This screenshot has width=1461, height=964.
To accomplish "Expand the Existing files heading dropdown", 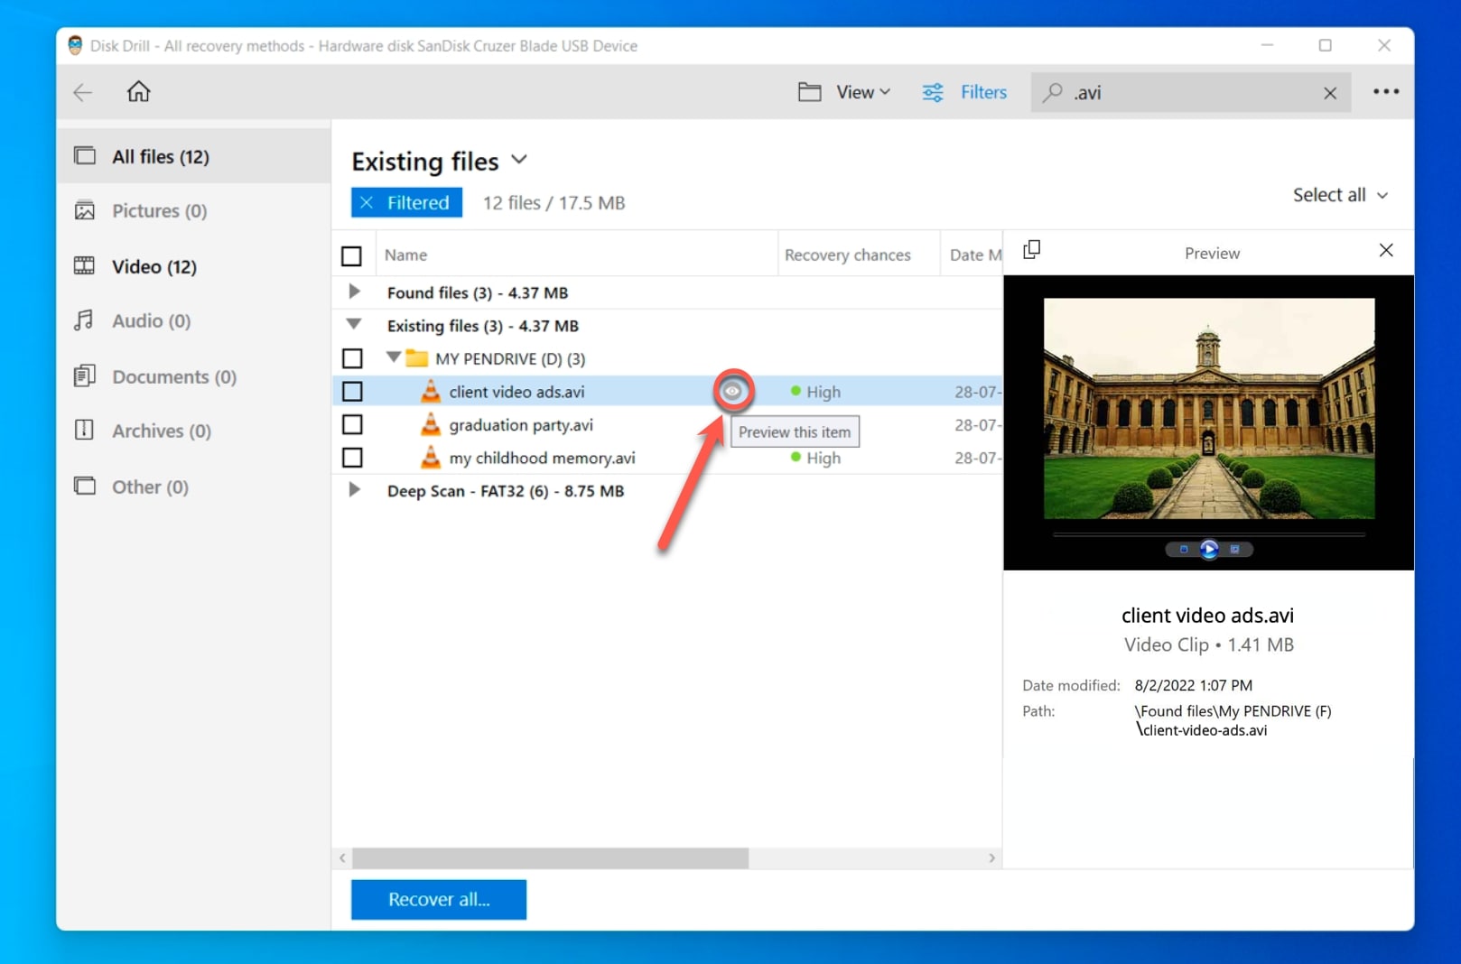I will (519, 160).
